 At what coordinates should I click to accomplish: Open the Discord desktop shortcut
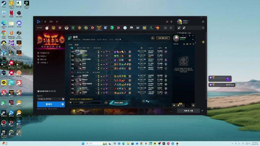(19, 24)
